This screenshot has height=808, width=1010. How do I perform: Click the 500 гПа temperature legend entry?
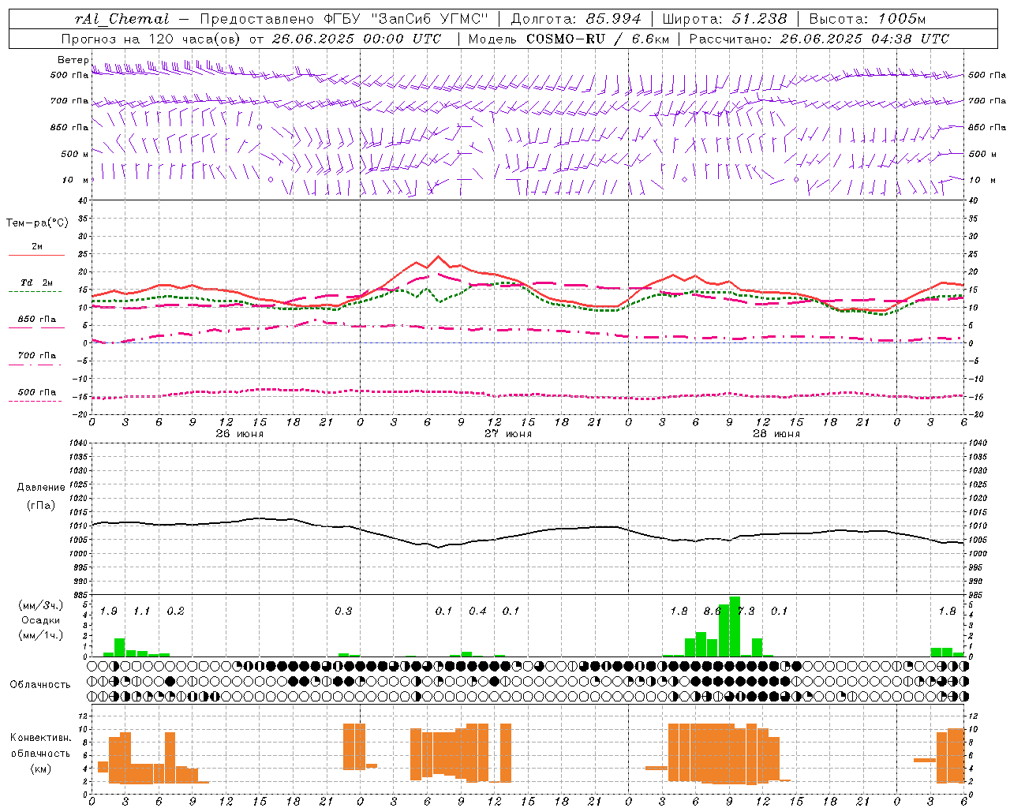click(x=36, y=392)
